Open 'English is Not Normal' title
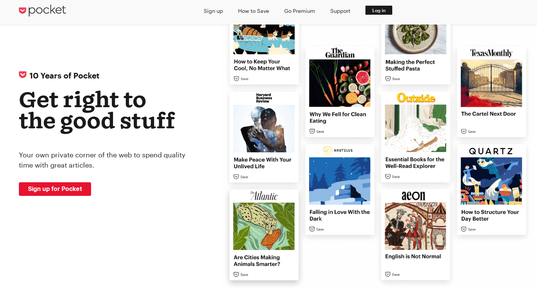This screenshot has width=537, height=297. tap(413, 256)
